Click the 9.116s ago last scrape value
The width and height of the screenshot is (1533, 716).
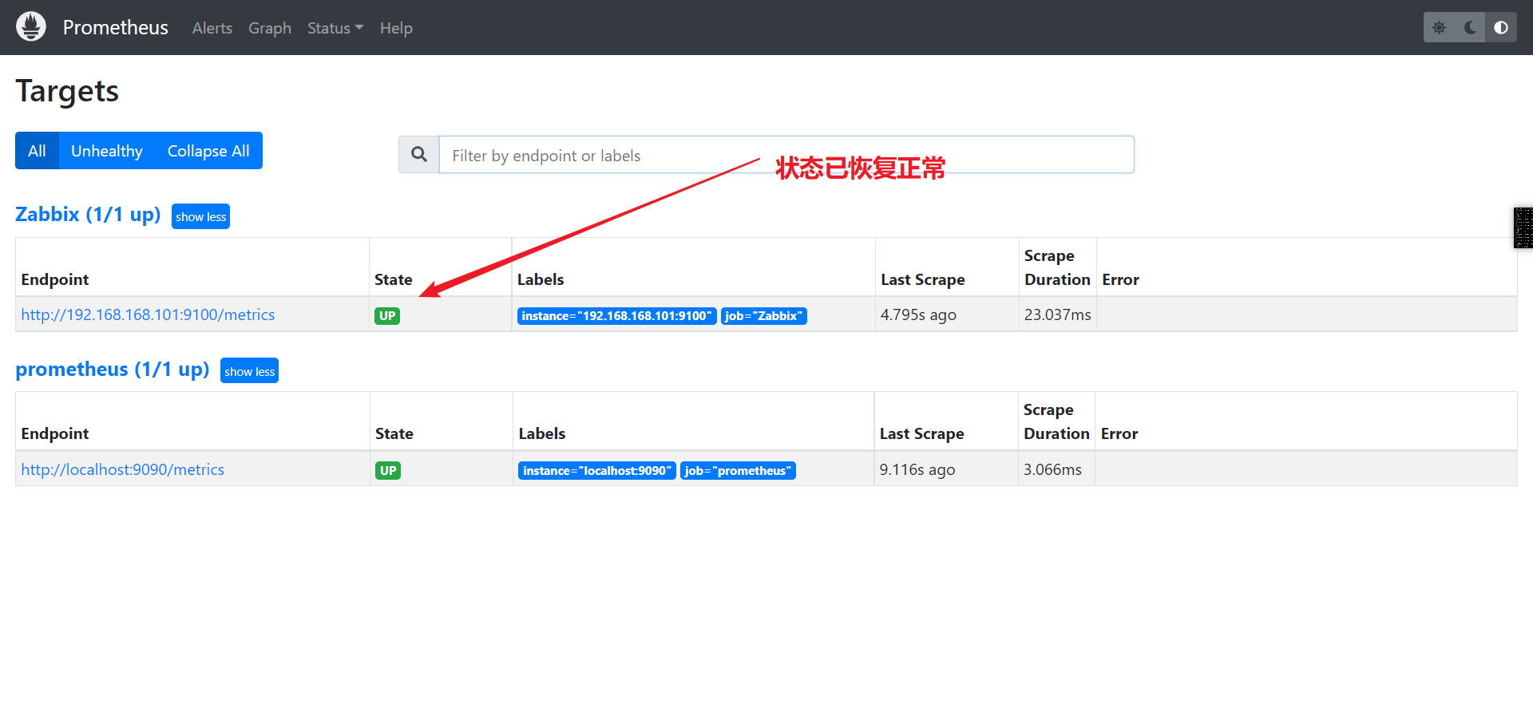tap(917, 469)
